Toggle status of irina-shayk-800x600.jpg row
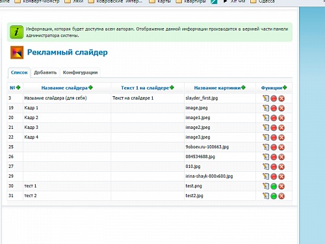The height and width of the screenshot is (244, 325). [274, 176]
